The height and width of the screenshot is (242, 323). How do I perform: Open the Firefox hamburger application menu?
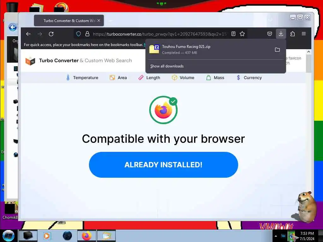pos(304,34)
